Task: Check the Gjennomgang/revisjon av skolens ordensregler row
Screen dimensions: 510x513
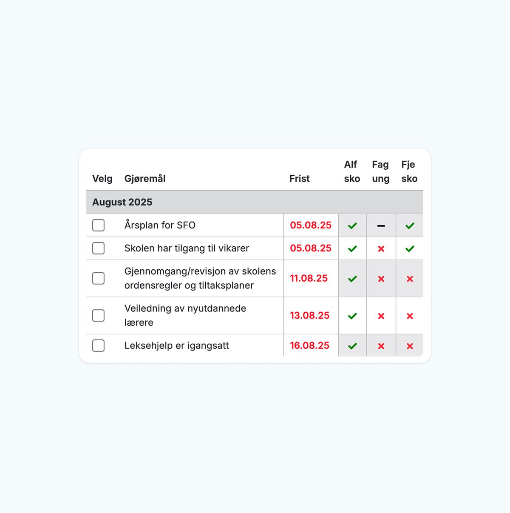Action: [x=98, y=278]
